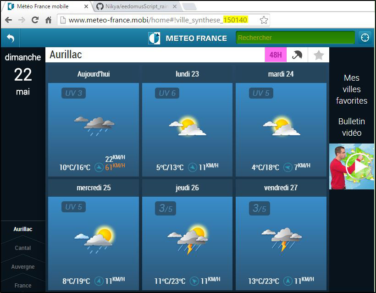376x293 pixels.
Task: Click jeudi 26 thunderstorm with sun icon
Action: click(188, 239)
